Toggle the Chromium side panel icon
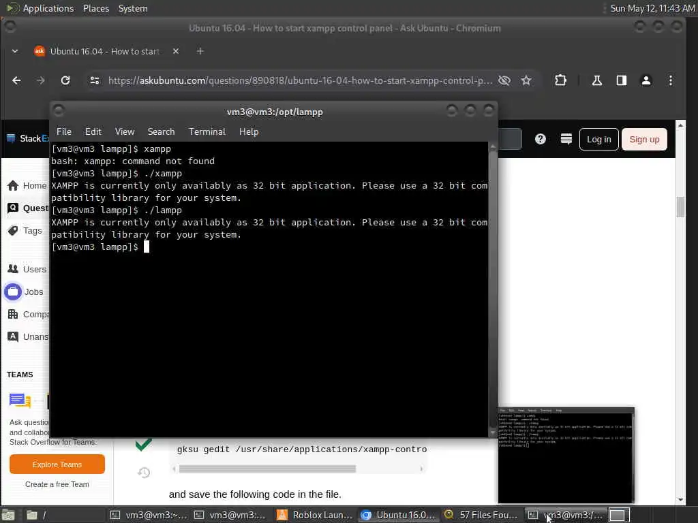This screenshot has height=523, width=698. 622,80
